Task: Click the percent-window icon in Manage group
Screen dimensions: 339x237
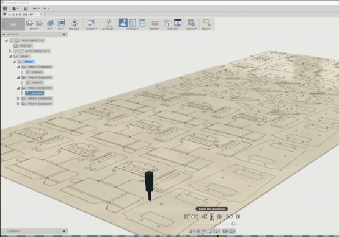Action: point(178,23)
